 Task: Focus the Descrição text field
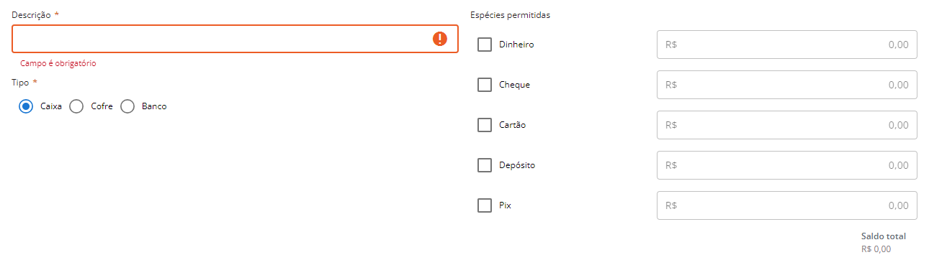click(x=235, y=39)
